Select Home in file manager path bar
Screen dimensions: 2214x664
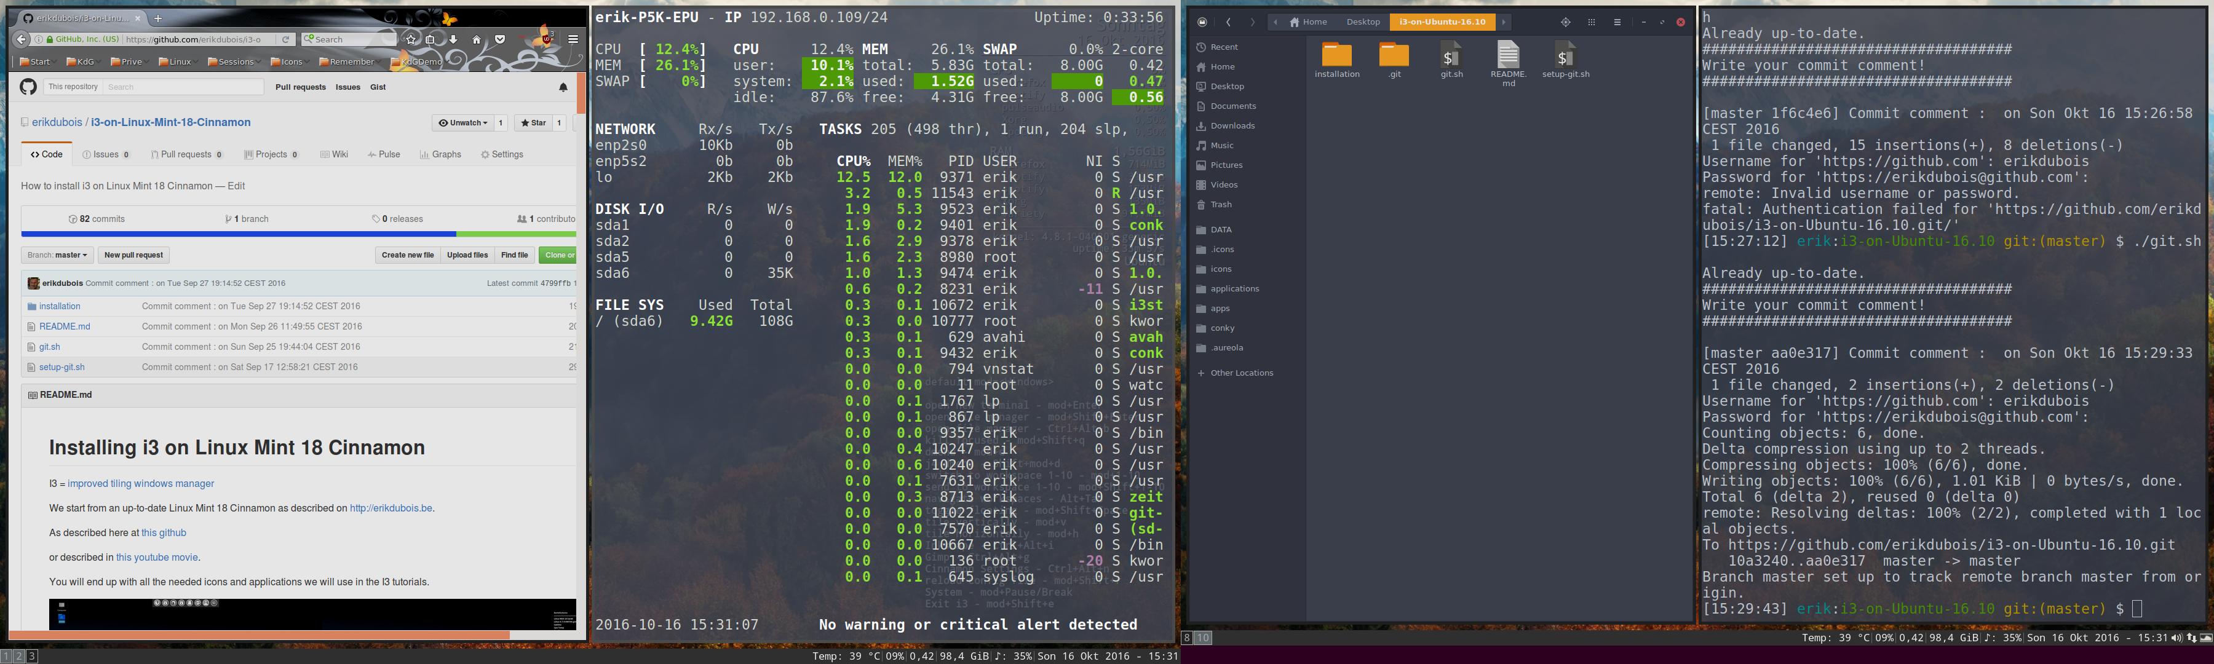(1308, 22)
